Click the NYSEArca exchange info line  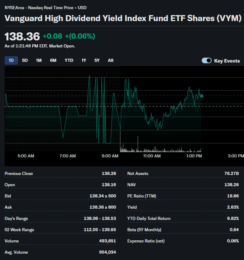(x=45, y=8)
